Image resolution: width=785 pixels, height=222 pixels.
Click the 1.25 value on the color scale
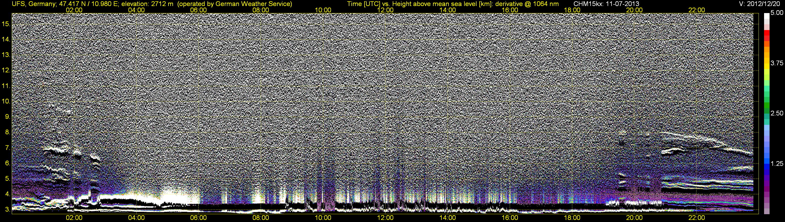777,163
